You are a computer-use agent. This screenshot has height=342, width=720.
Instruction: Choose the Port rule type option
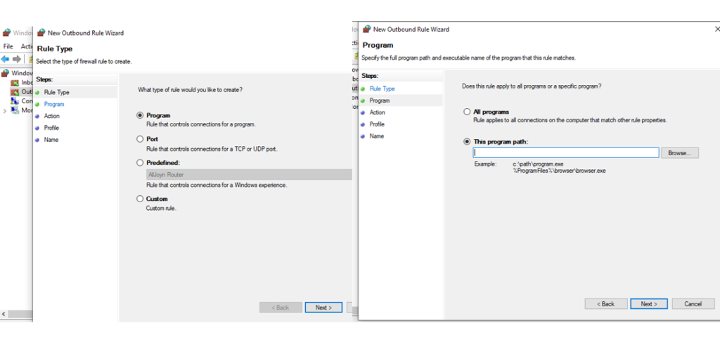coord(140,139)
